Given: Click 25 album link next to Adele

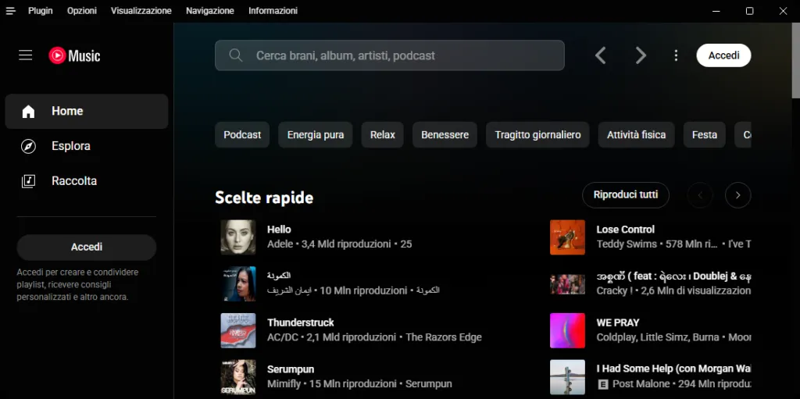Looking at the screenshot, I should tap(406, 244).
